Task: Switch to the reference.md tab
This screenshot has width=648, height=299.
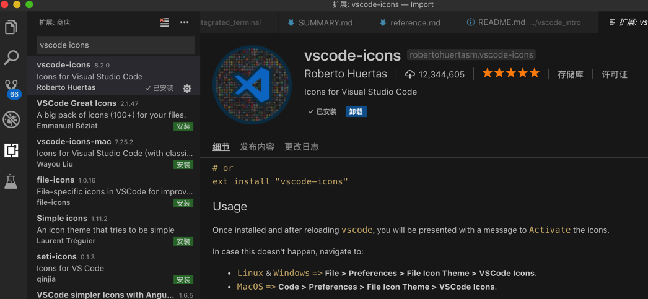Action: click(413, 22)
